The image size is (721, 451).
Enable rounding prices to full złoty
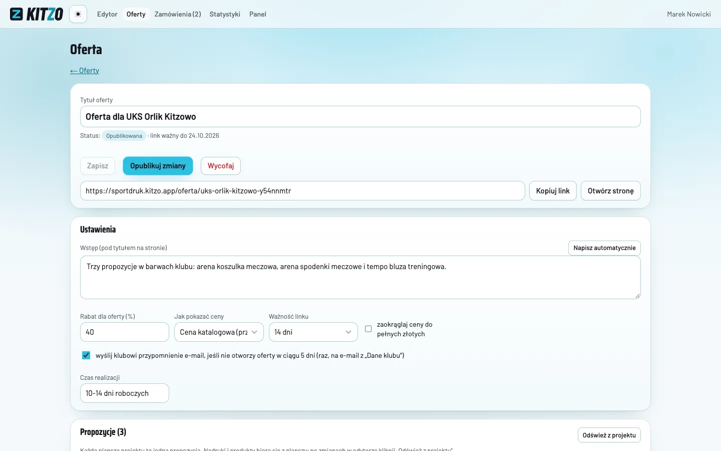coord(369,329)
